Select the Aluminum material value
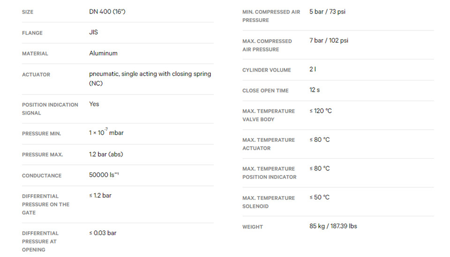Screen dimensions: 450x257 (103, 53)
